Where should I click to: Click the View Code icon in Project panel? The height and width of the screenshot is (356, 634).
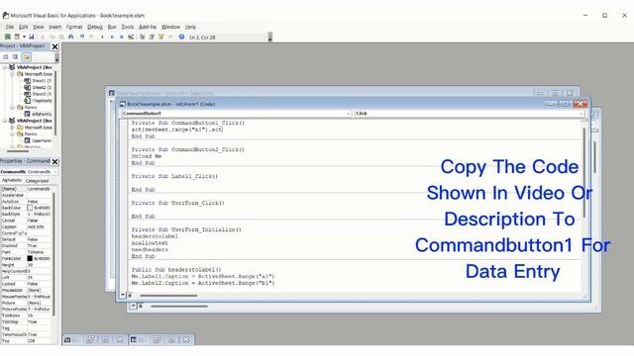pos(6,57)
